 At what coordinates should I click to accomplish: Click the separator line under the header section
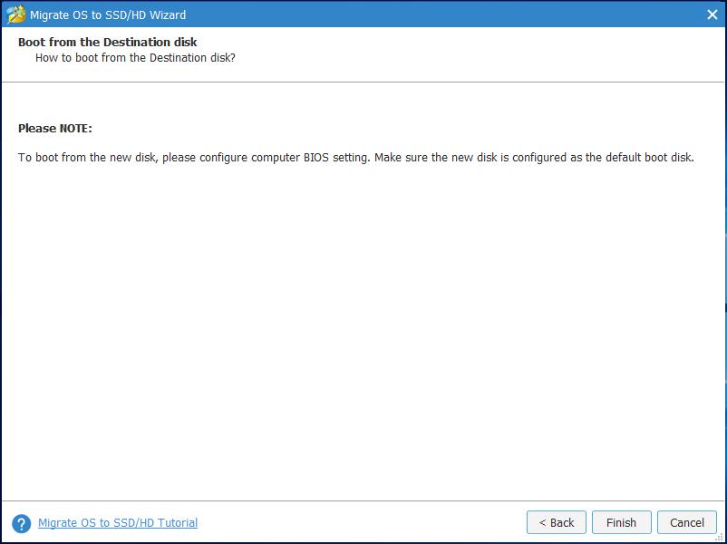coord(363,83)
